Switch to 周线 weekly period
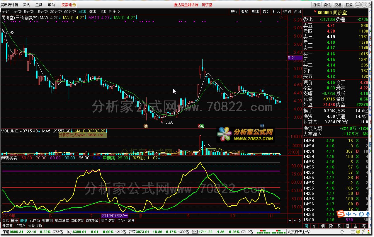Viewport: 374px width, 237px height. (x=92, y=11)
